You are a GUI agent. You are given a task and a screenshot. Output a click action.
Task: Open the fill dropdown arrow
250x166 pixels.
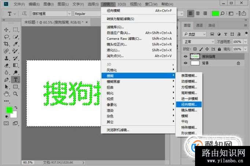point(245,49)
